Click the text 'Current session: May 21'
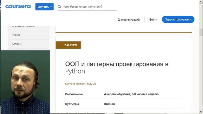203x114 pixels. (x=81, y=84)
